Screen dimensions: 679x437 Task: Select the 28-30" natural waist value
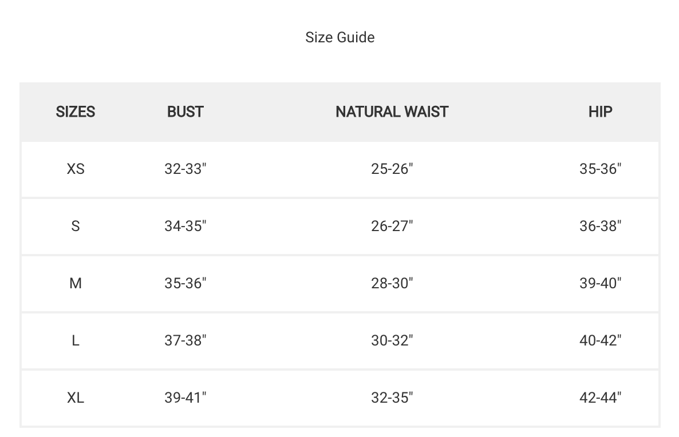tap(392, 283)
